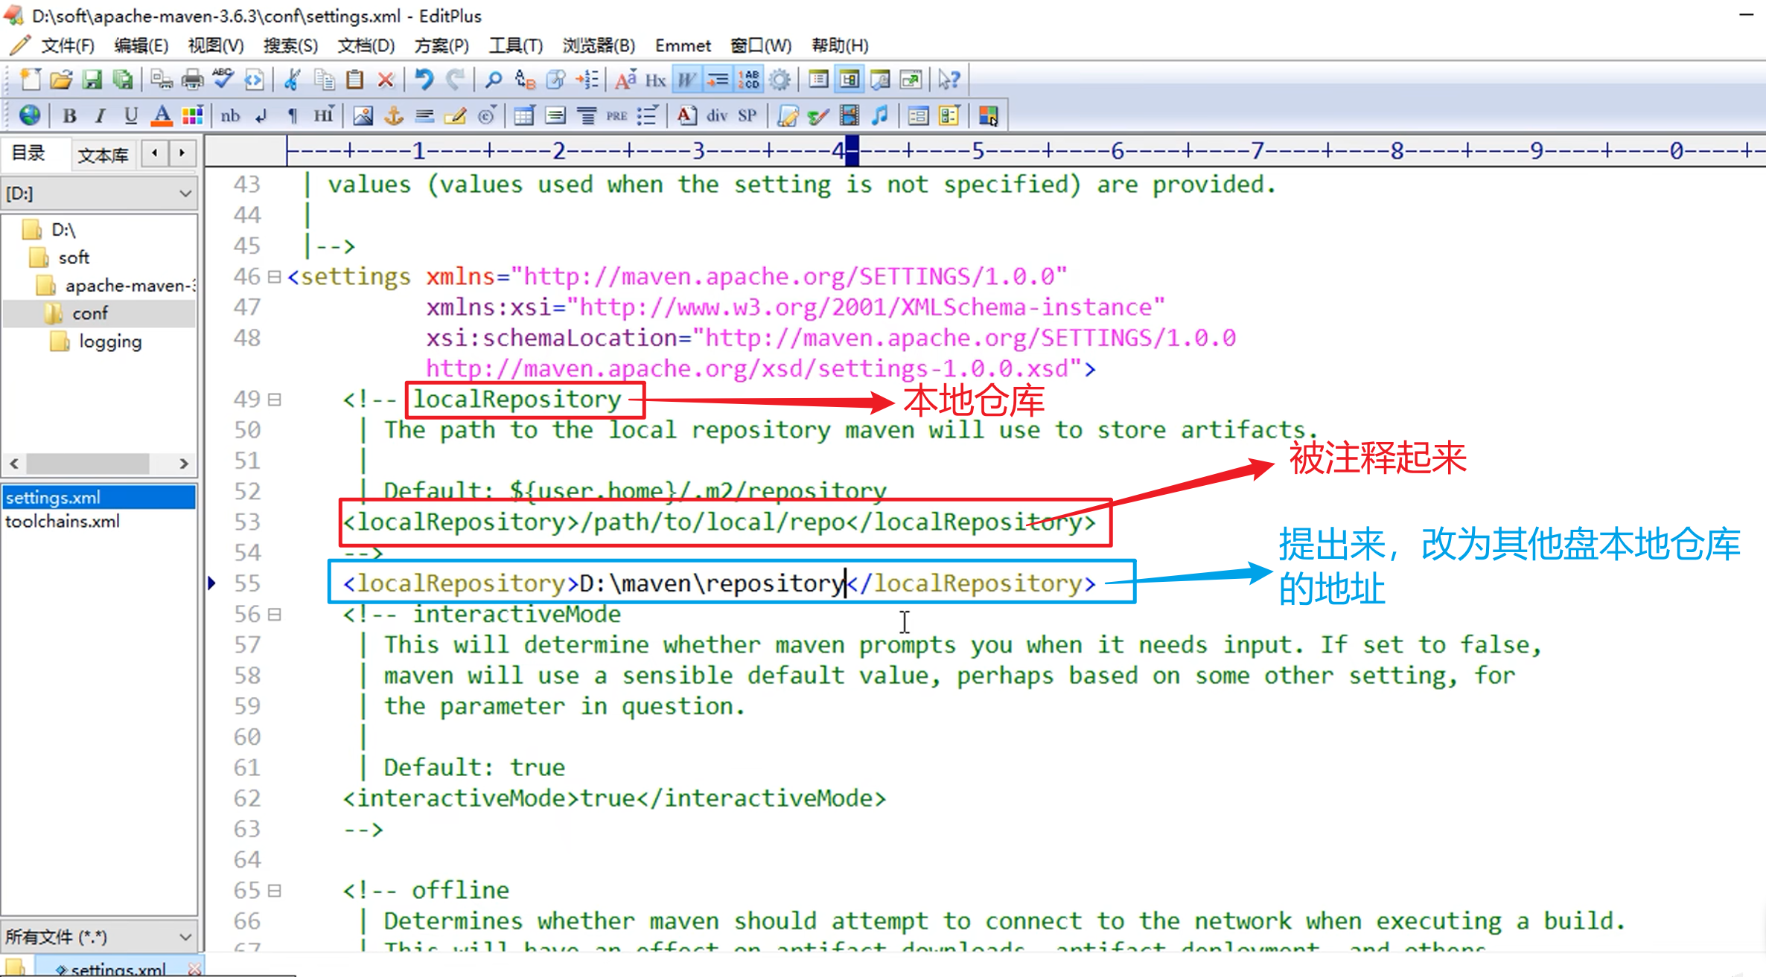Insert image using the picture icon
Screen dimensions: 1766x977
[363, 115]
